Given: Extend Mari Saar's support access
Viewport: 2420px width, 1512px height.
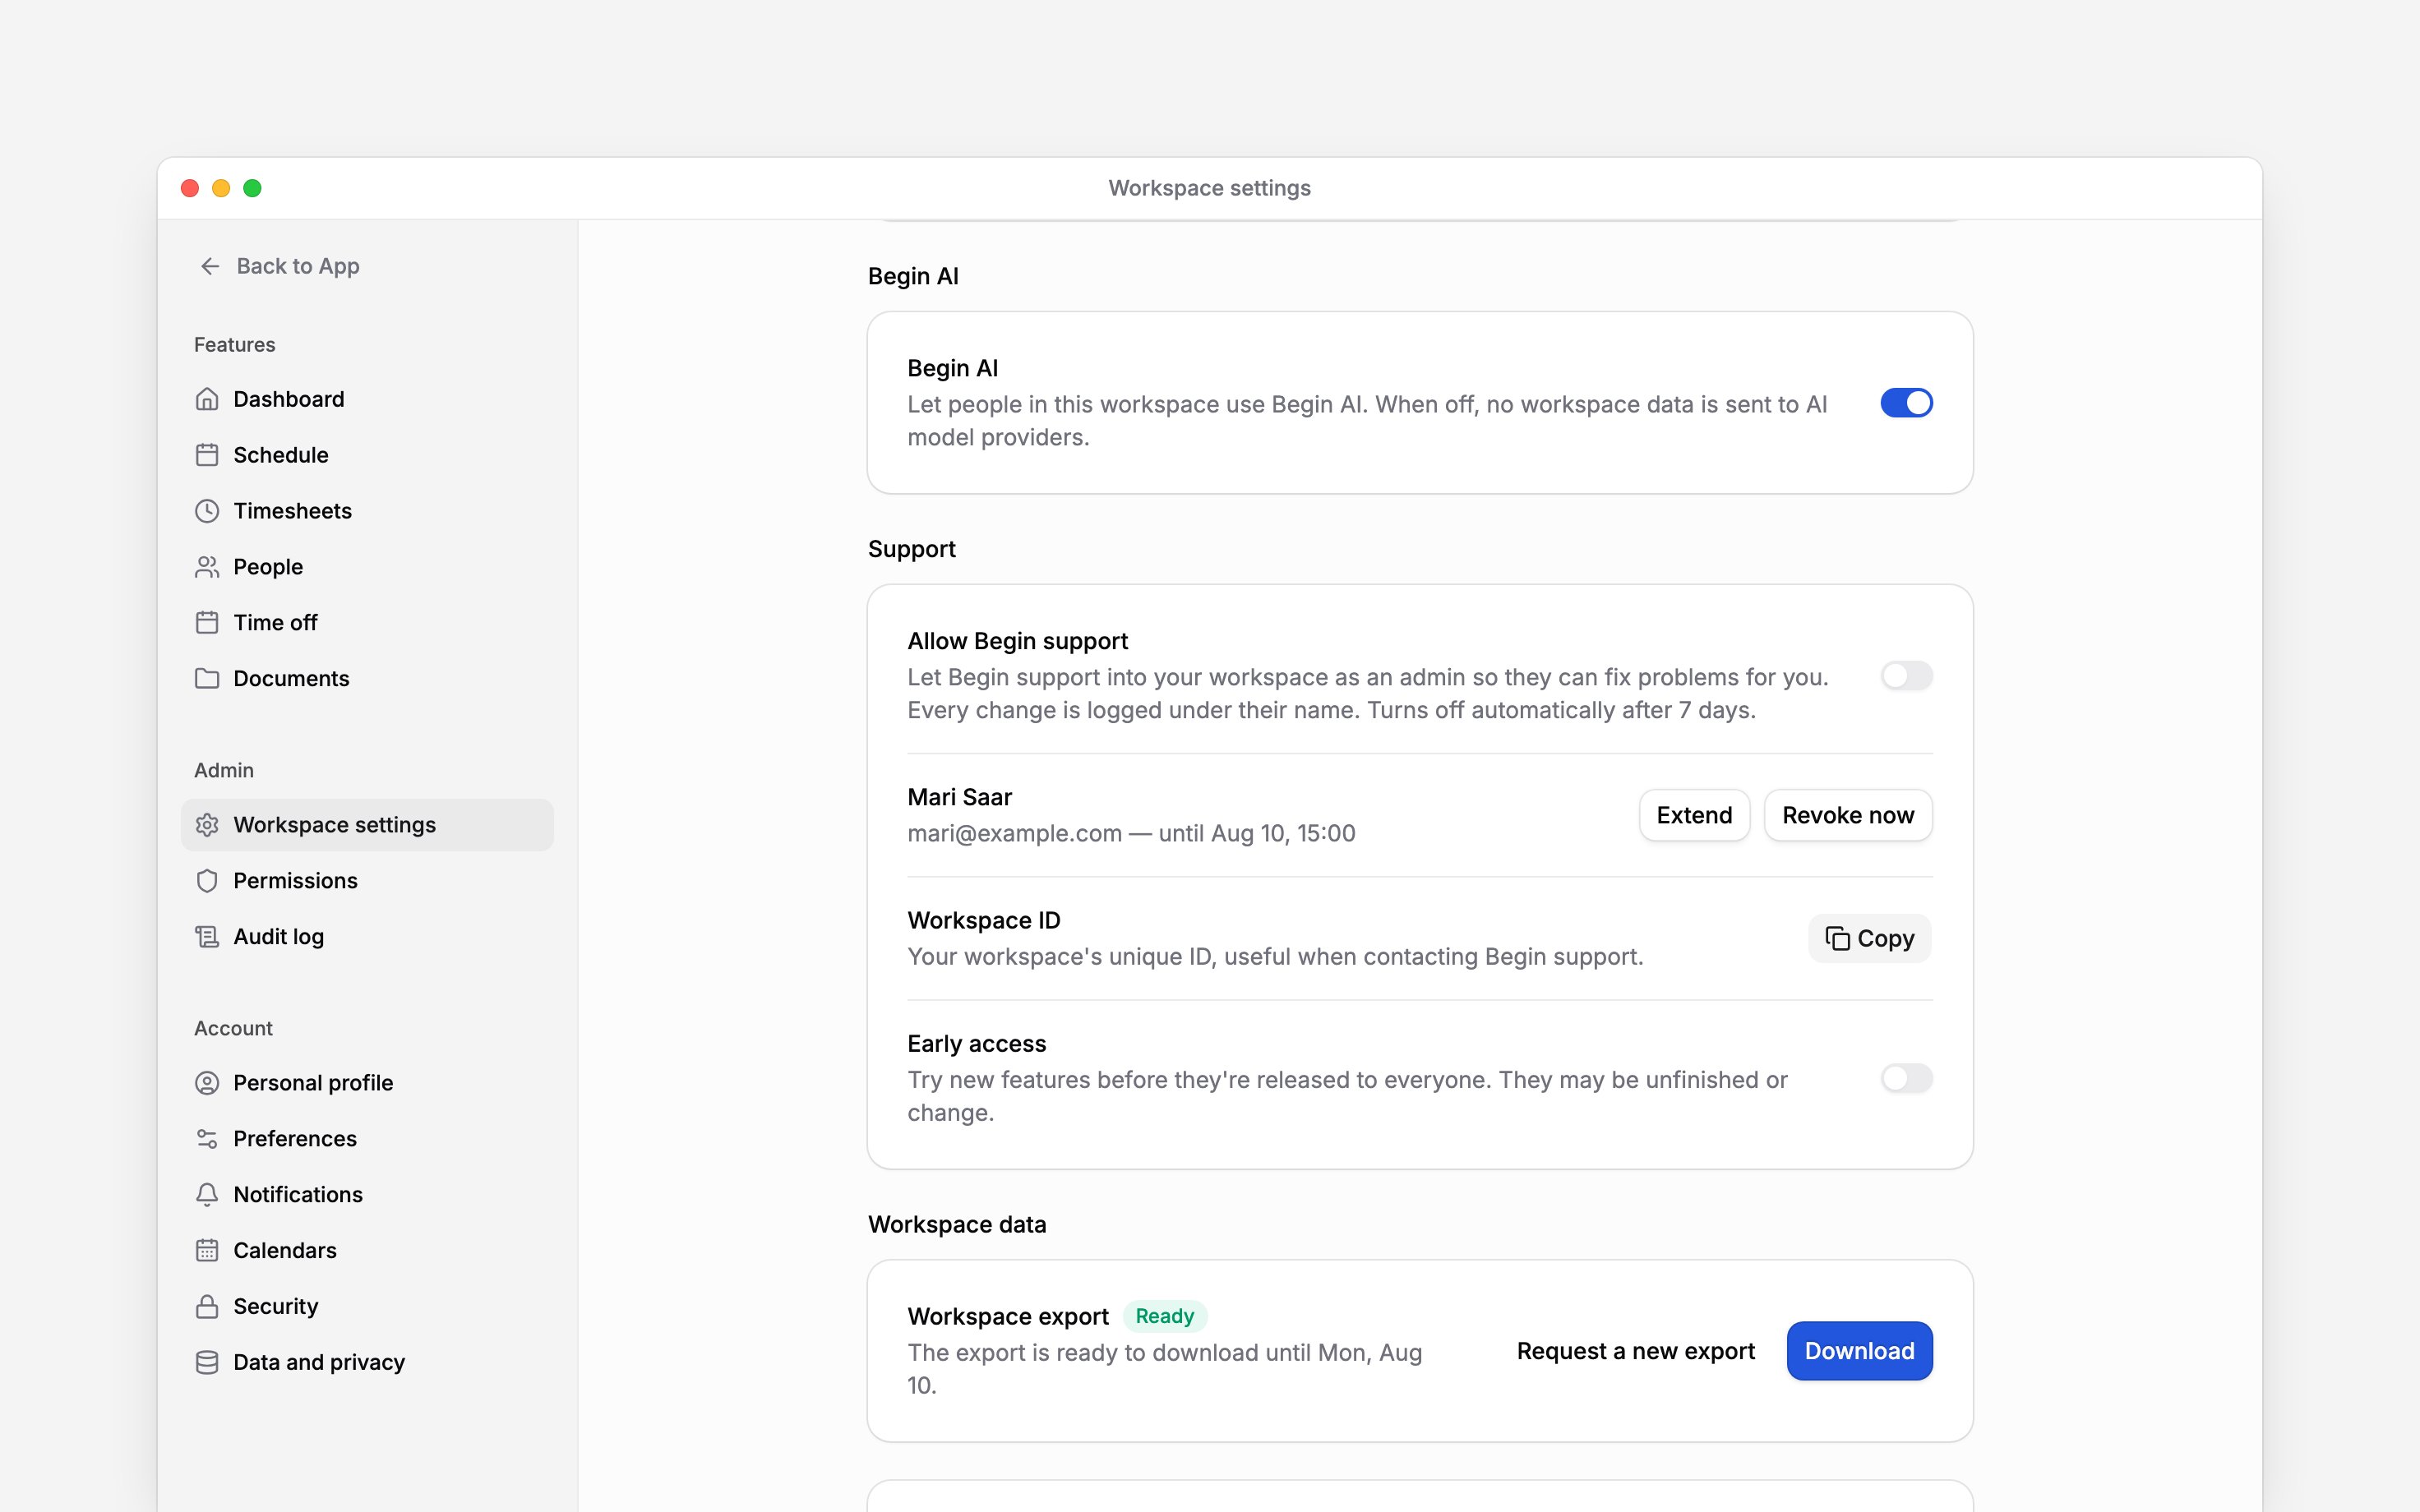Looking at the screenshot, I should tap(1694, 815).
